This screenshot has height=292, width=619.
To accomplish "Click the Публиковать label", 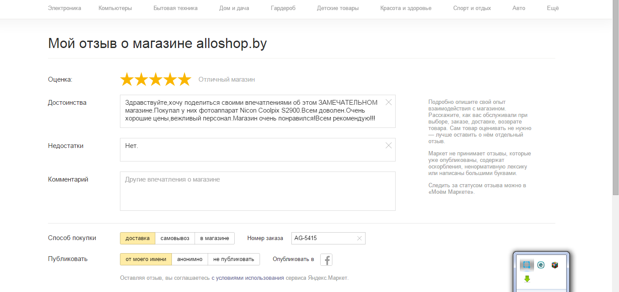I will click(68, 259).
